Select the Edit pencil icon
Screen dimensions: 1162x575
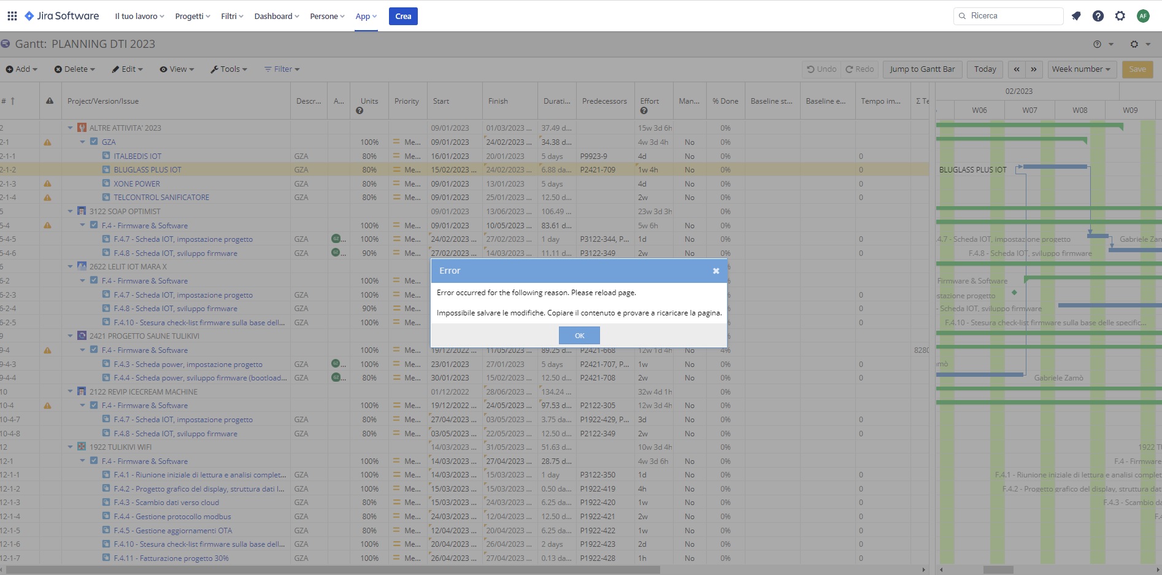pos(116,69)
